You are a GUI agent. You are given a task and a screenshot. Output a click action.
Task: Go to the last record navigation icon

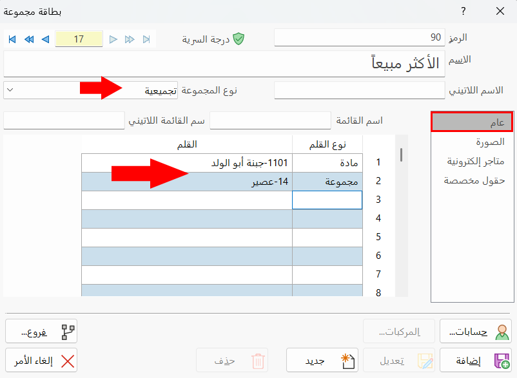click(x=146, y=39)
